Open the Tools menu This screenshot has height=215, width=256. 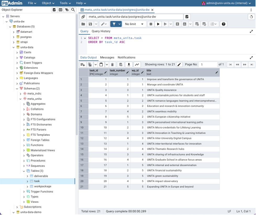tap(65, 3)
